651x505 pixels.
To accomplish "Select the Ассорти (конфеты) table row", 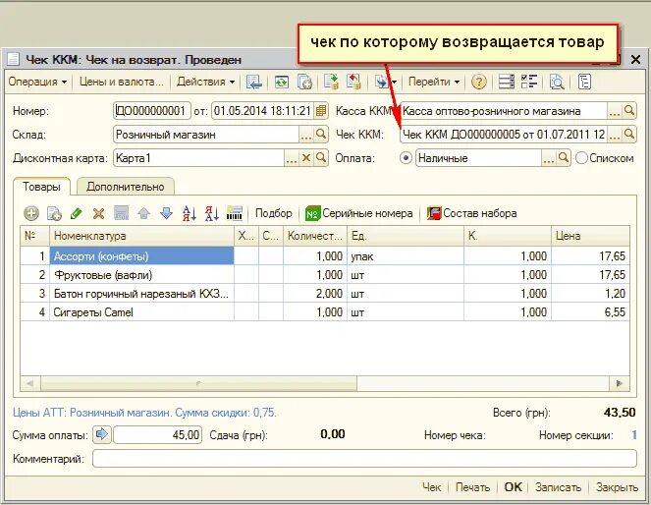I will coord(325,256).
